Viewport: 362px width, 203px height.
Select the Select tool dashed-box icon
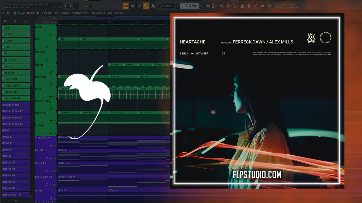(x=41, y=13)
